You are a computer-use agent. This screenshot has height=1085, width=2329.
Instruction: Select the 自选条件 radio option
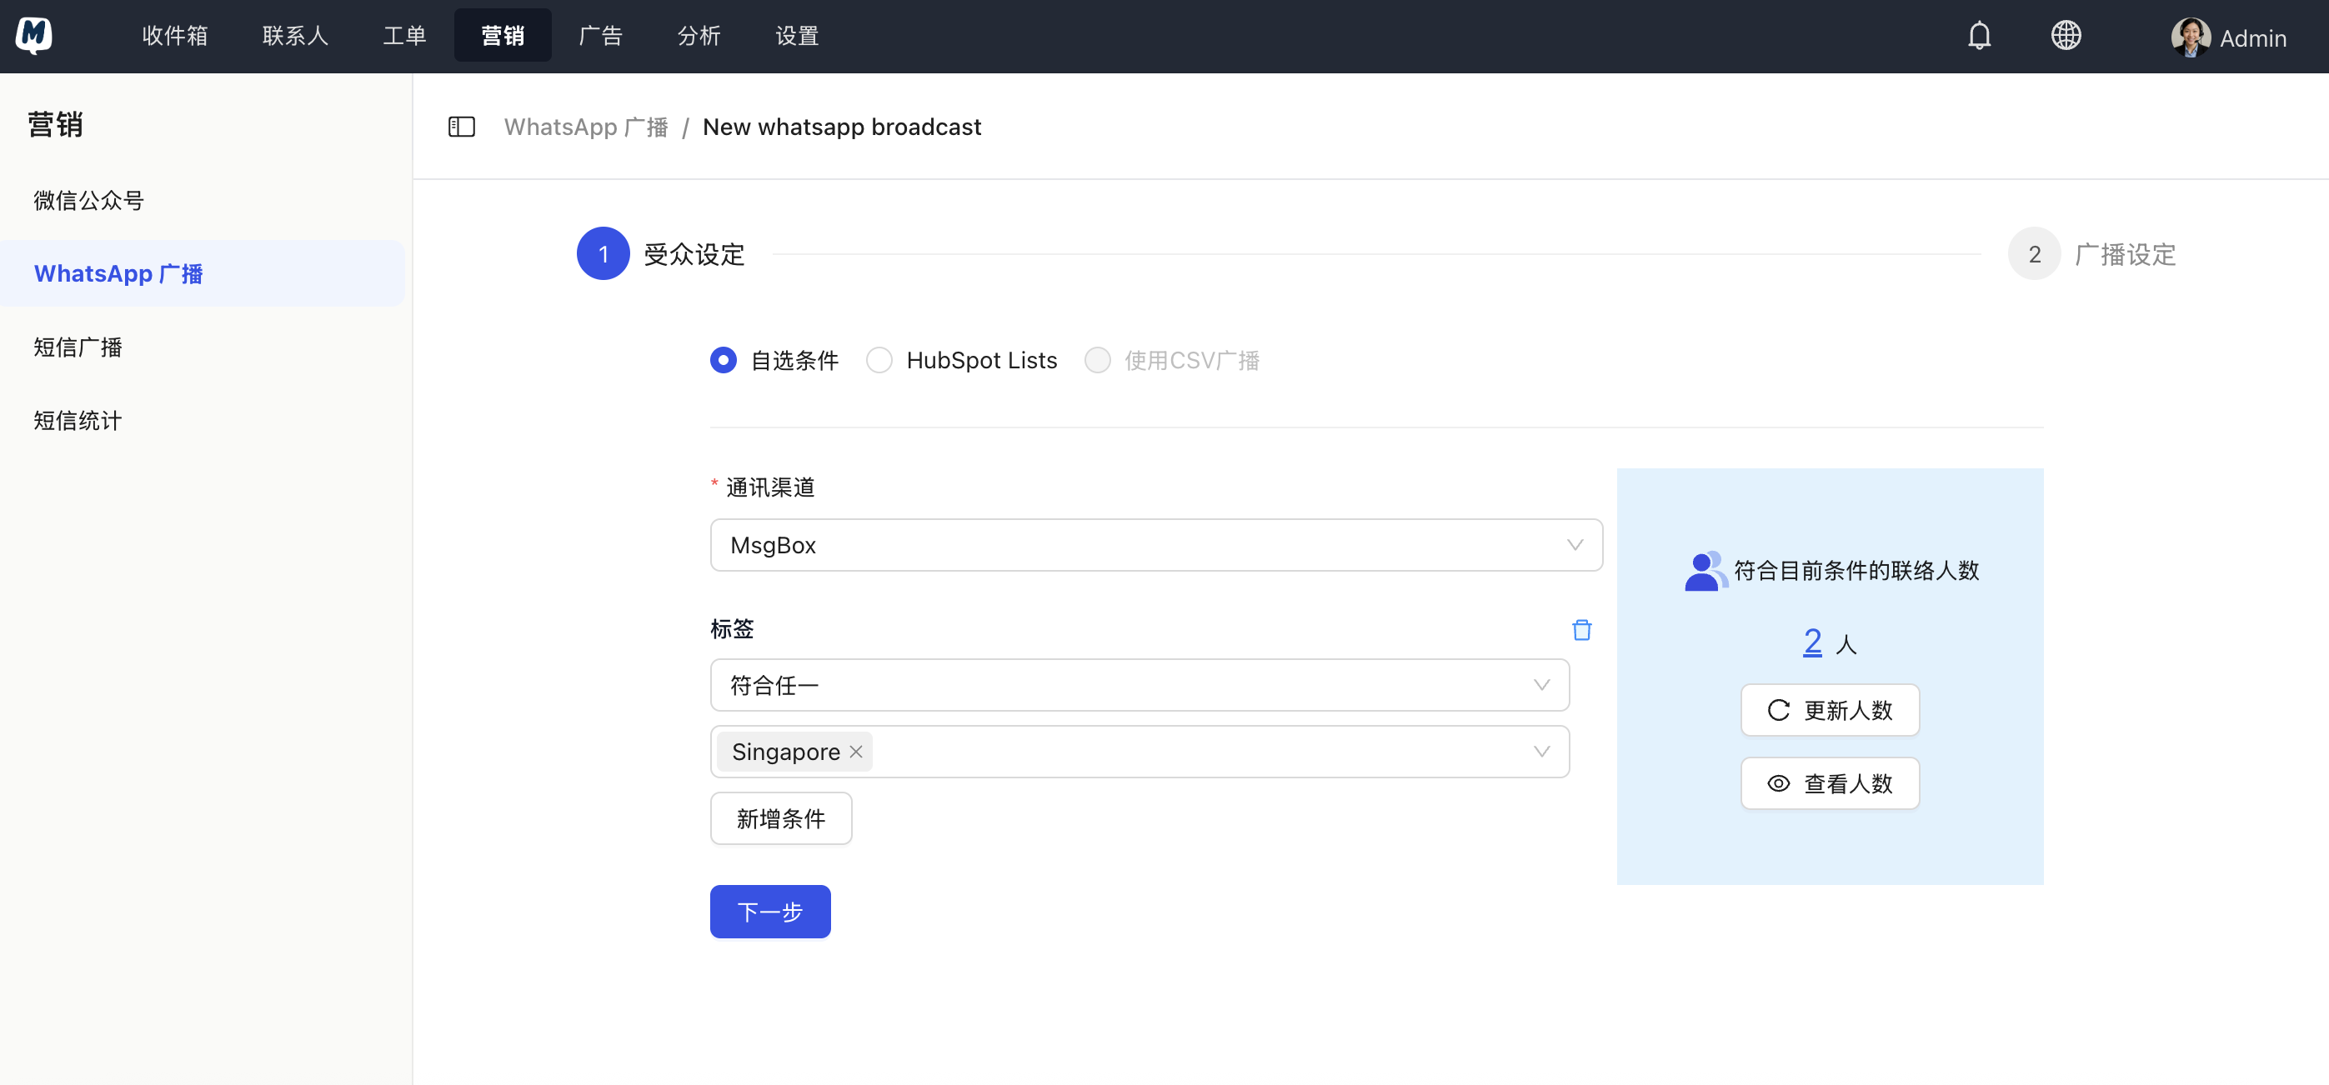coord(724,361)
